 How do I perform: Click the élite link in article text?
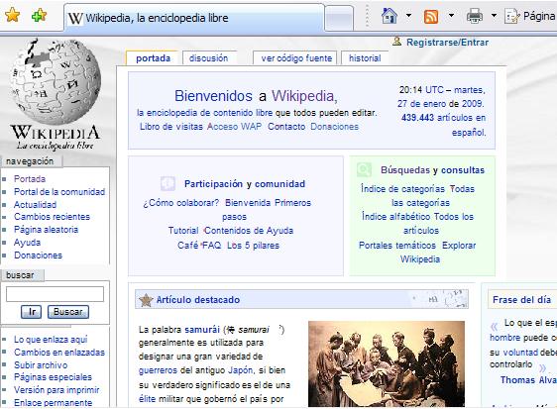pos(147,399)
